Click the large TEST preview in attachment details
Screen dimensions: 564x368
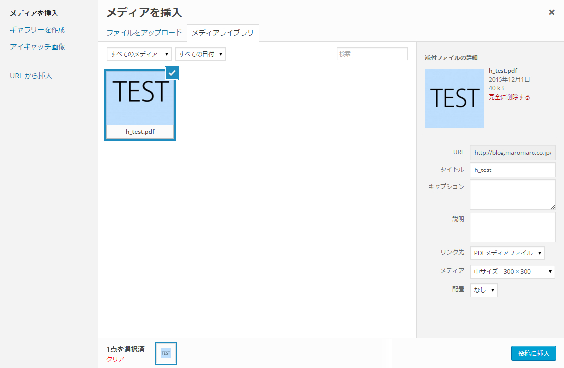(x=454, y=98)
